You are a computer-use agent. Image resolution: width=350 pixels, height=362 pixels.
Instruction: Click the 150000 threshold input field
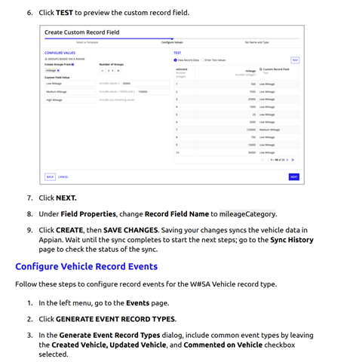[x=153, y=92]
